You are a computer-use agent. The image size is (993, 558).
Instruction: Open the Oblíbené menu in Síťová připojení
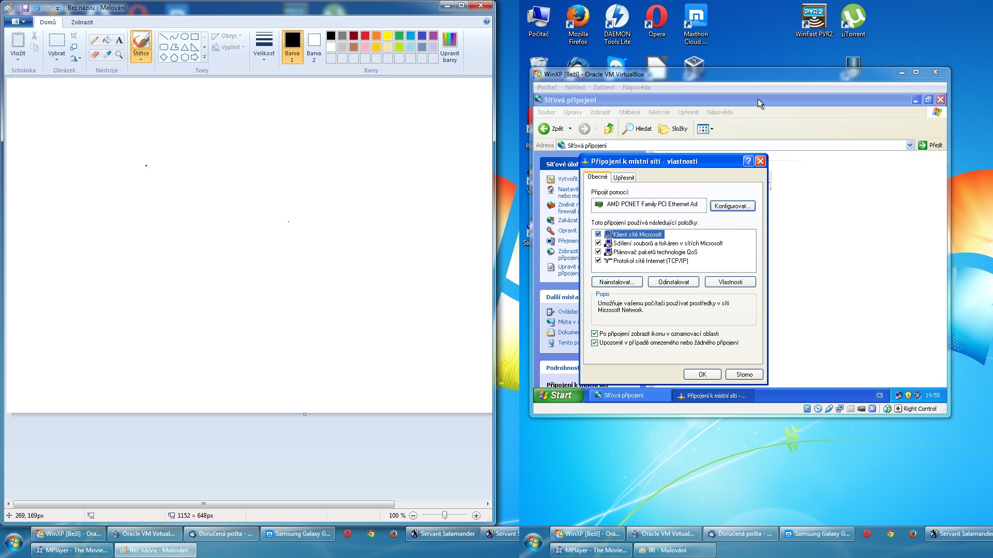629,112
